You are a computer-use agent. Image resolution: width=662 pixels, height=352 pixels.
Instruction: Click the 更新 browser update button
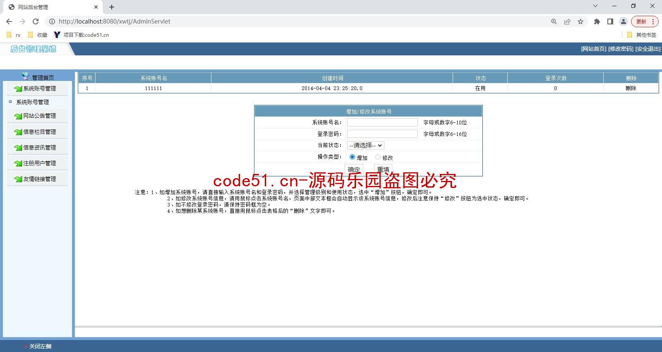[641, 21]
